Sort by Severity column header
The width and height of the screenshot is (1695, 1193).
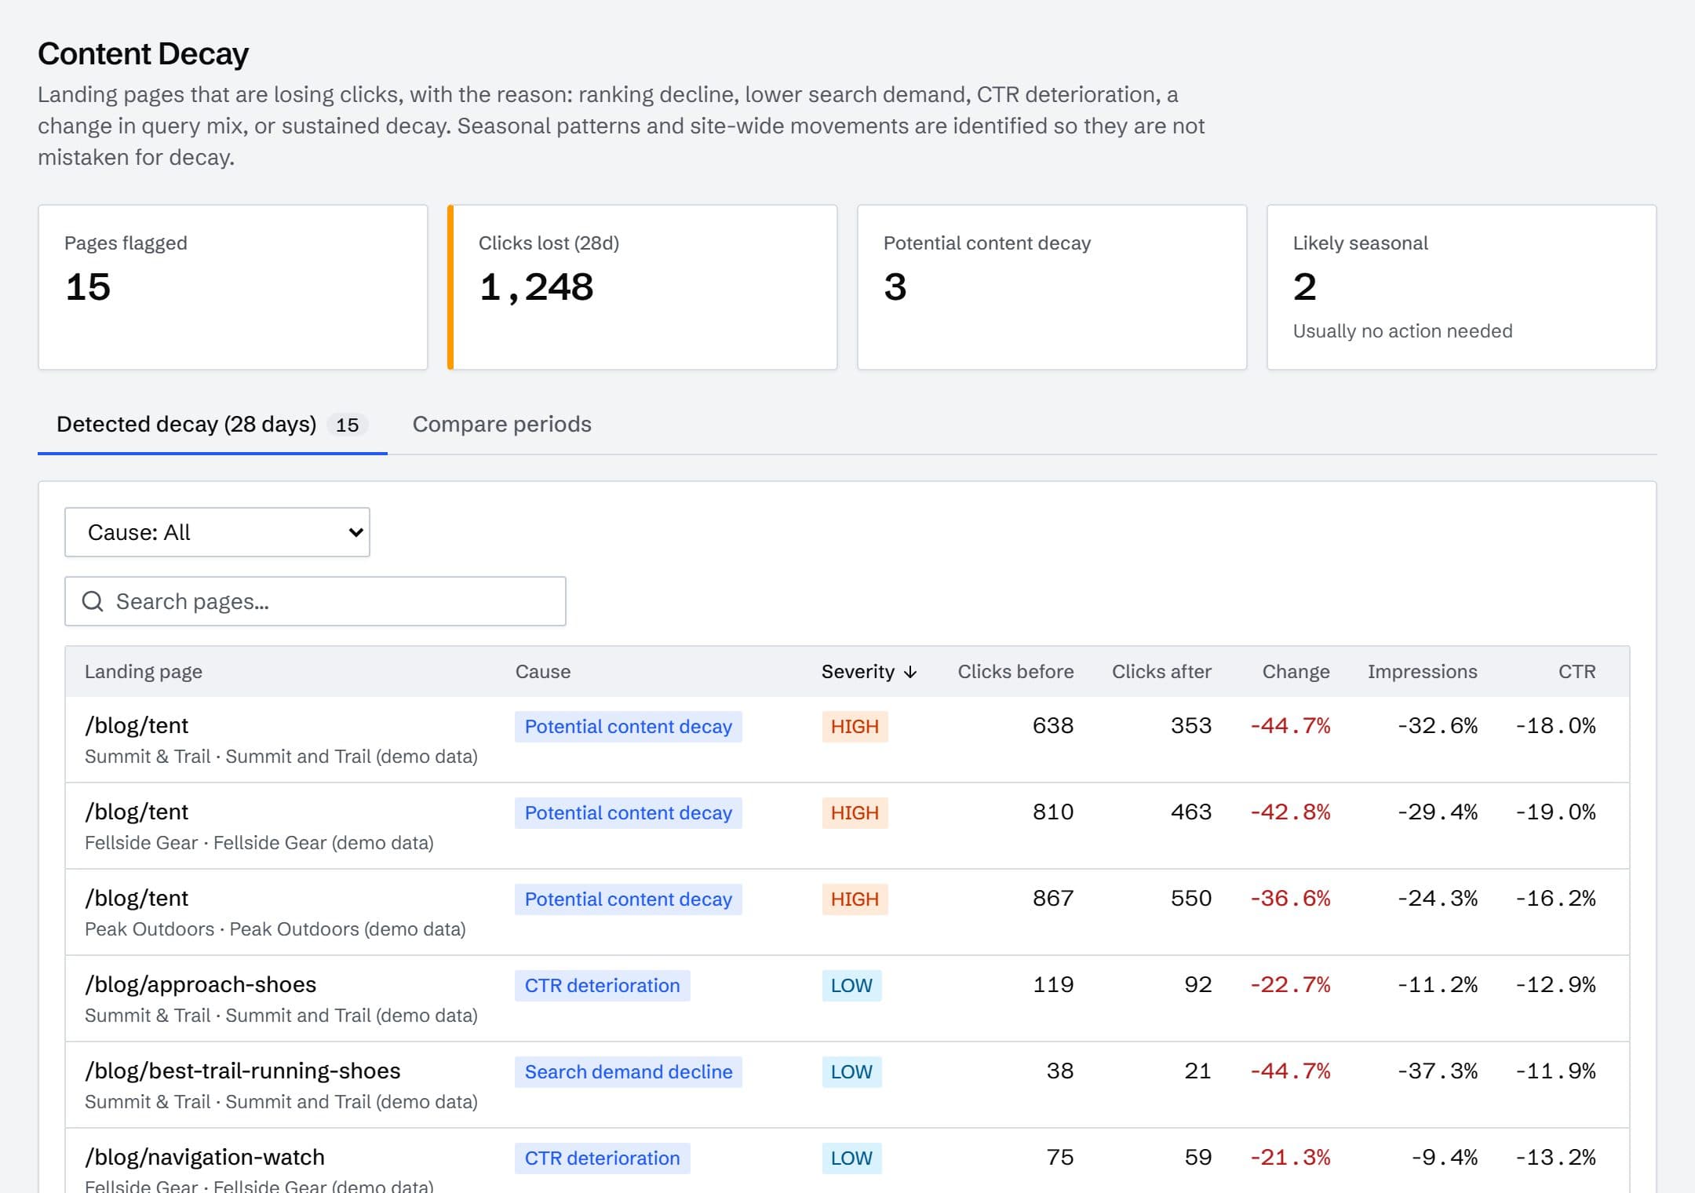869,672
